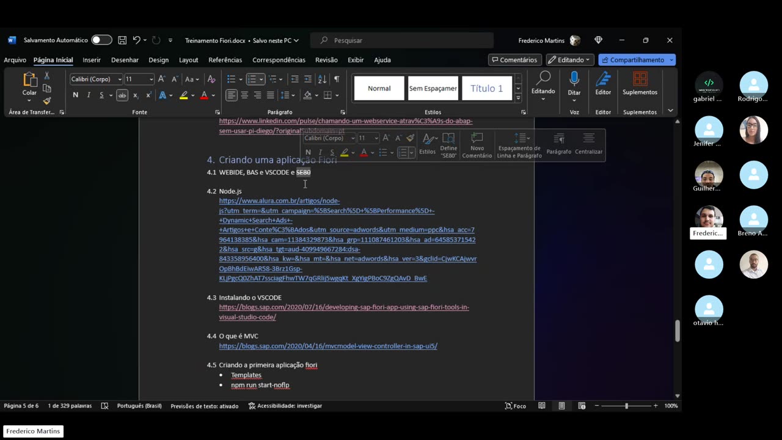The height and width of the screenshot is (440, 782).
Task: Click the borders grid icon
Action: pyautogui.click(x=328, y=95)
